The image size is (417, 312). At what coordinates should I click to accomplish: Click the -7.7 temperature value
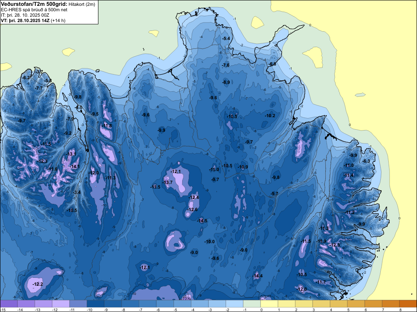click(39, 88)
